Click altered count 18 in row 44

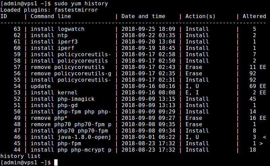(253, 150)
